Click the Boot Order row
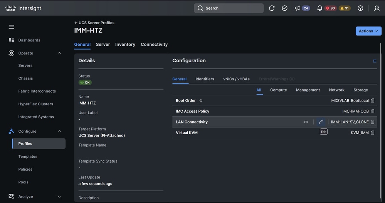This screenshot has height=203, width=385. (274, 101)
